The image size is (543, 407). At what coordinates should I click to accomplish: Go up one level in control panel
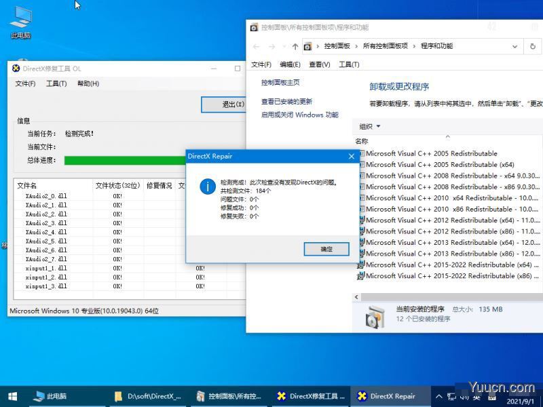click(x=295, y=46)
